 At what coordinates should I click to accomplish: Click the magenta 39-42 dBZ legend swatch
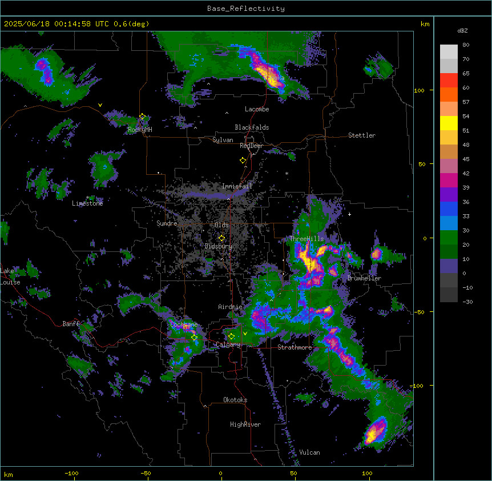pos(449,180)
